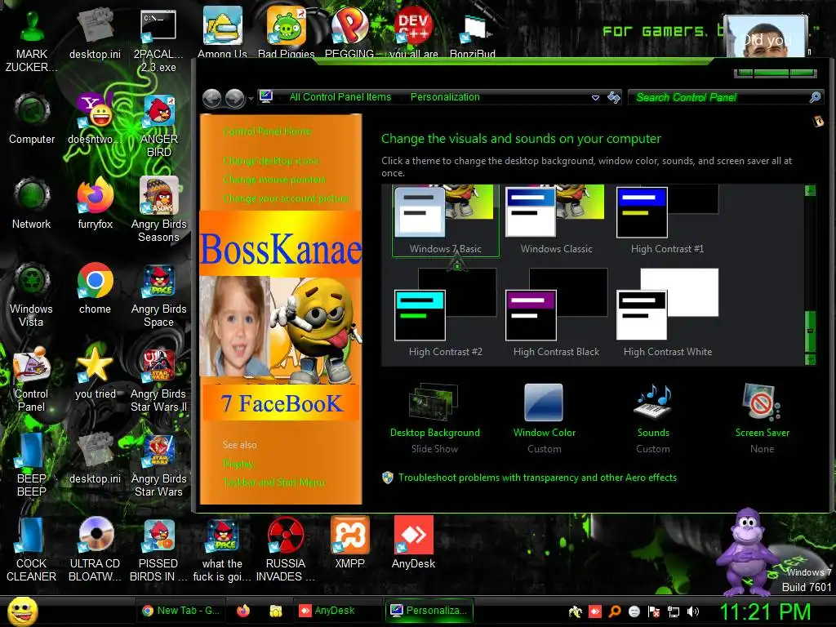Open the address bar history dropdown arrow
The image size is (836, 627).
(x=595, y=98)
